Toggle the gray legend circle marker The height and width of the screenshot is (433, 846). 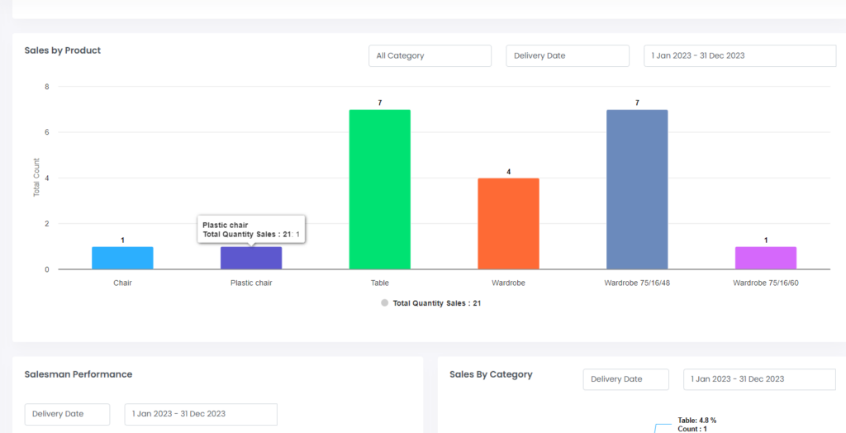[385, 303]
